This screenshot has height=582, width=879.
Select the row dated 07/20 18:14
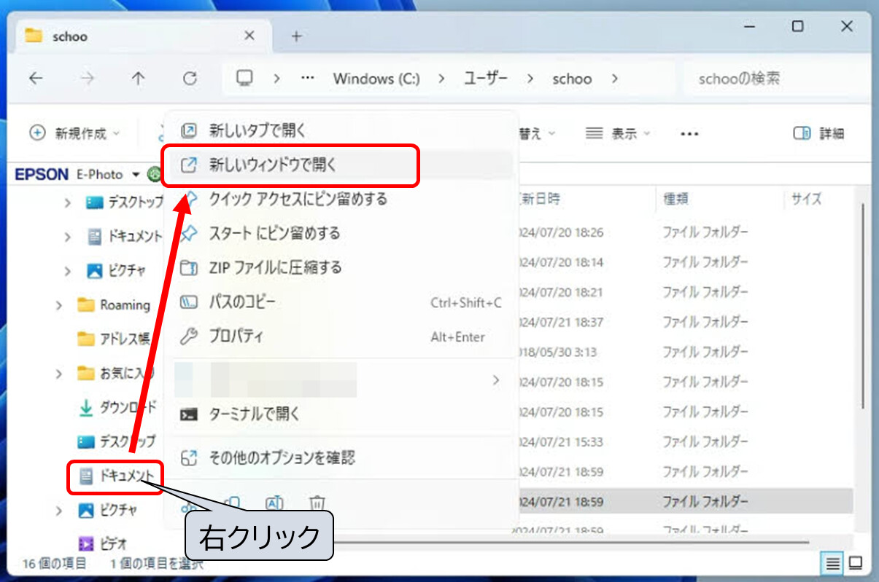684,262
